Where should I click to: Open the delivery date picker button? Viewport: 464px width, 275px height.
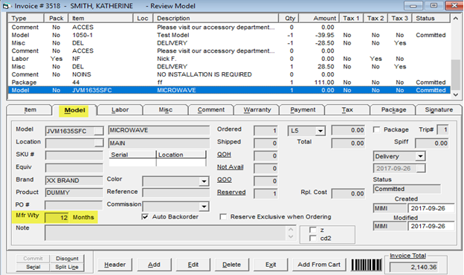[x=421, y=169]
